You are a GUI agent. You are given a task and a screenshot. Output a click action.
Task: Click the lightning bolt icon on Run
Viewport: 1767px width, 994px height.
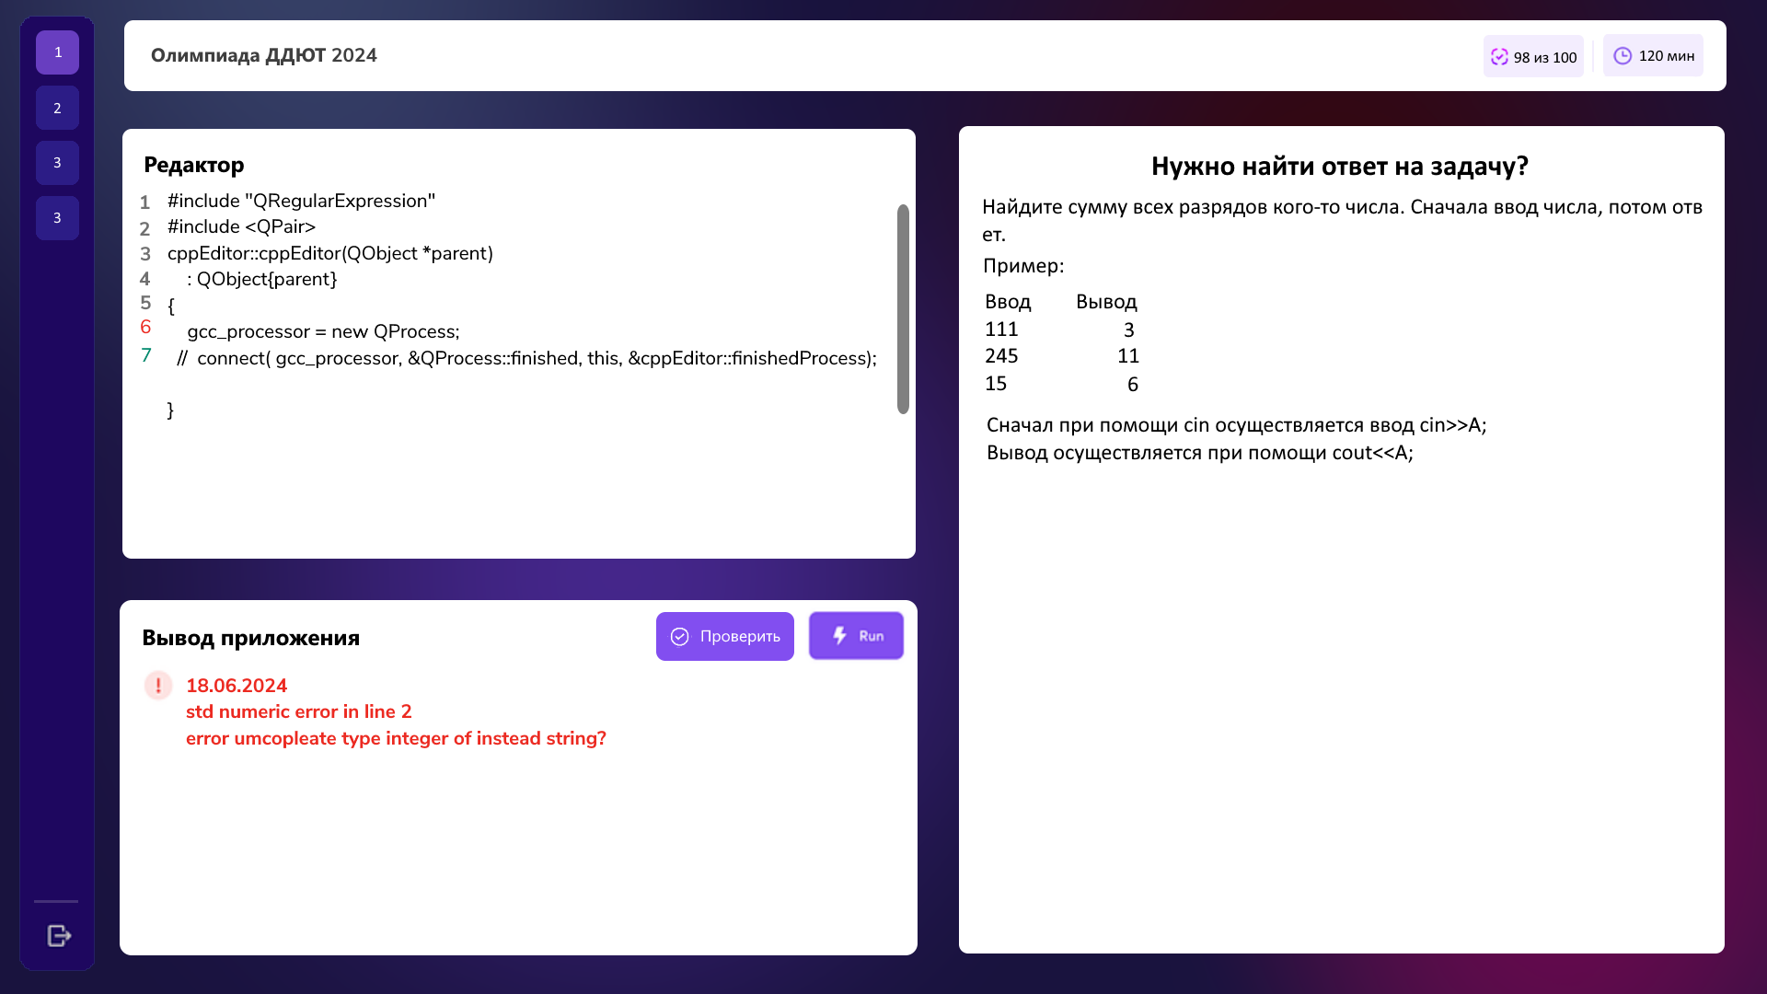tap(839, 636)
